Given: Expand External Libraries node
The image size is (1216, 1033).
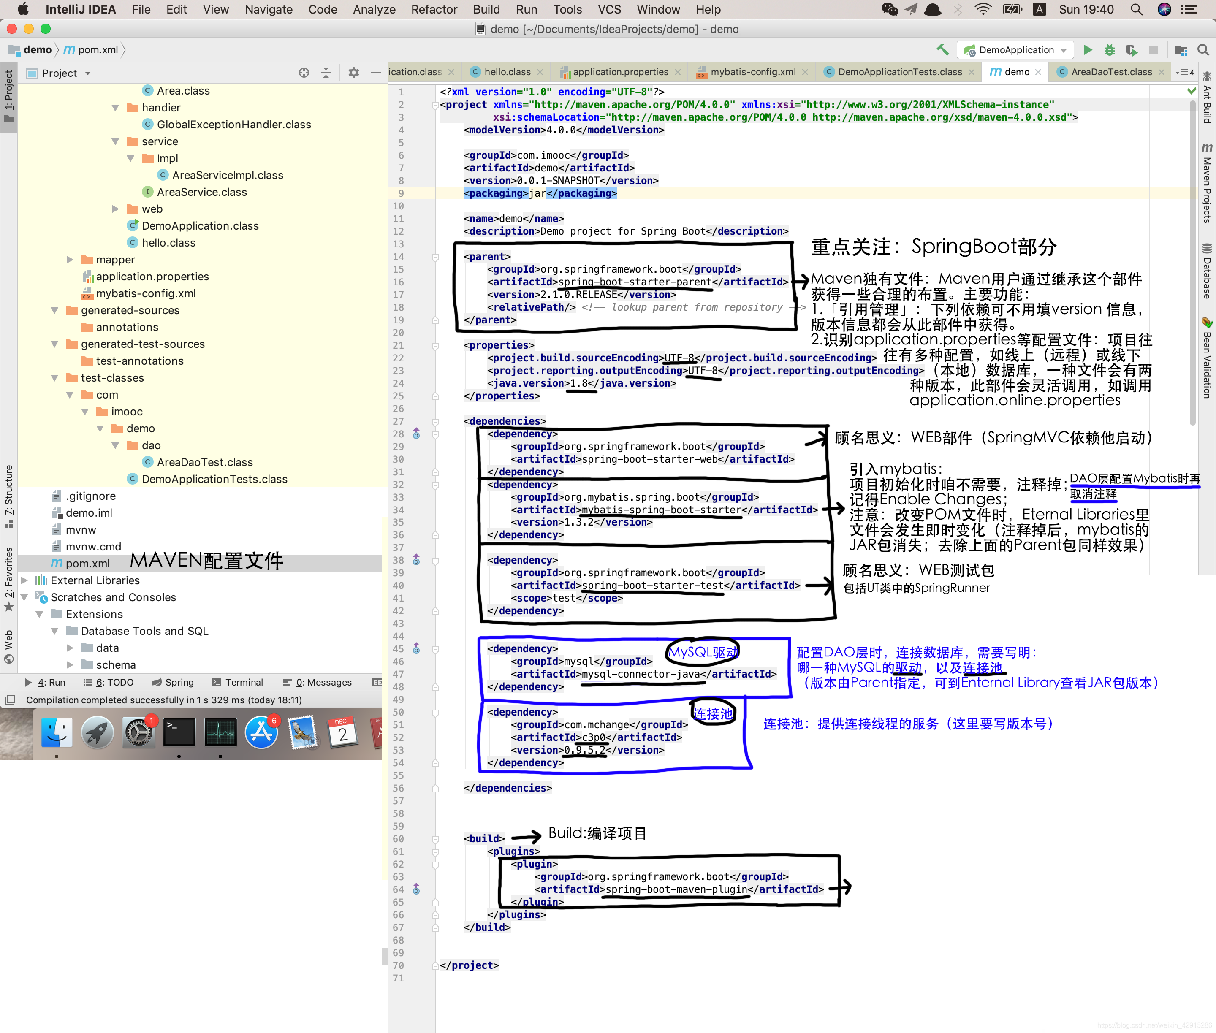Looking at the screenshot, I should 24,580.
